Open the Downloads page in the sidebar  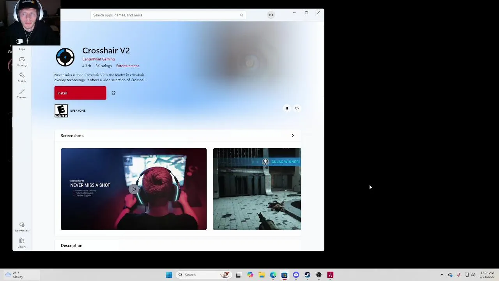click(x=22, y=227)
